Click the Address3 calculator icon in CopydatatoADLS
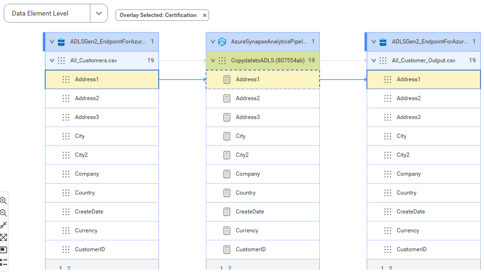Screen dimensions: 484x273 point(227,118)
